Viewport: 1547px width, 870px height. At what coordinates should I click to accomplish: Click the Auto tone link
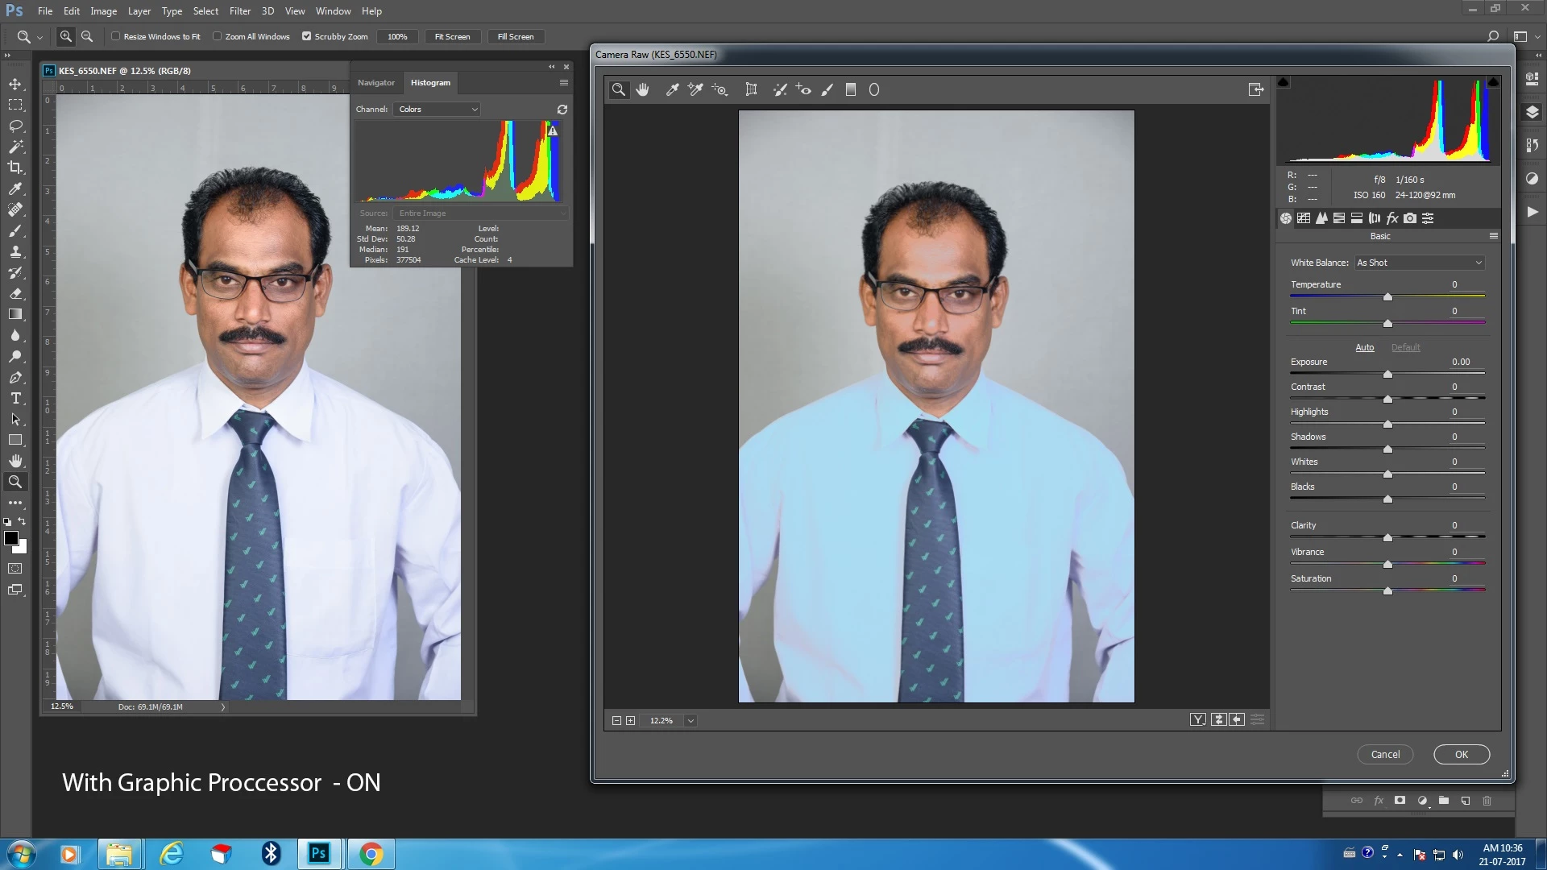1364,347
